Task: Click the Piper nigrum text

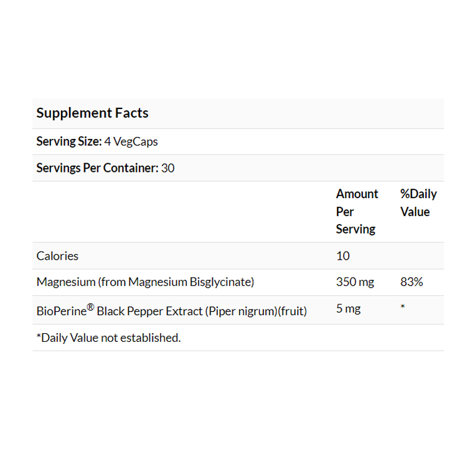Action: (240, 311)
